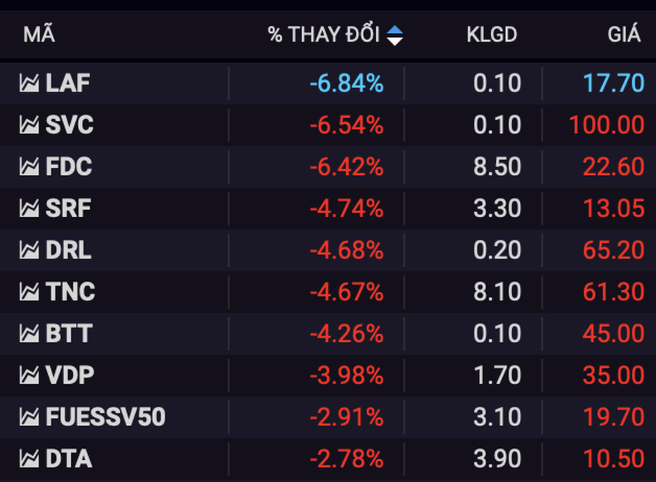This screenshot has height=482, width=656.
Task: Open the SRF chart icon
Action: click(29, 208)
